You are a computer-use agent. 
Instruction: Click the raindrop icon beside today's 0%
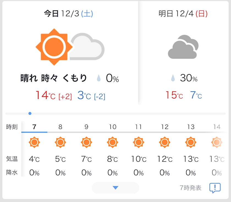click(99, 78)
